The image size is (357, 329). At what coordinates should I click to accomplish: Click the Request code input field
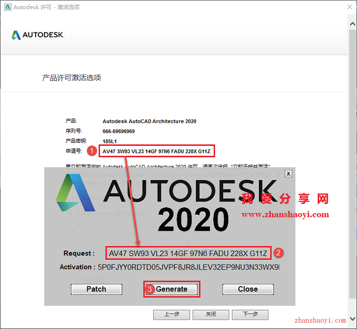[x=188, y=253]
